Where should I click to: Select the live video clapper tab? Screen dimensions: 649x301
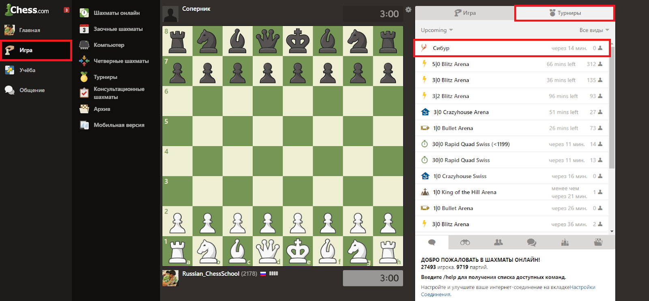tap(598, 242)
